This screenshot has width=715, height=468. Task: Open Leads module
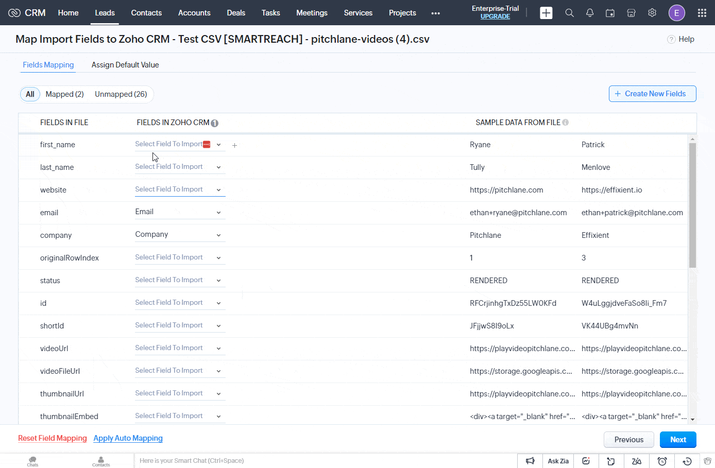(105, 13)
